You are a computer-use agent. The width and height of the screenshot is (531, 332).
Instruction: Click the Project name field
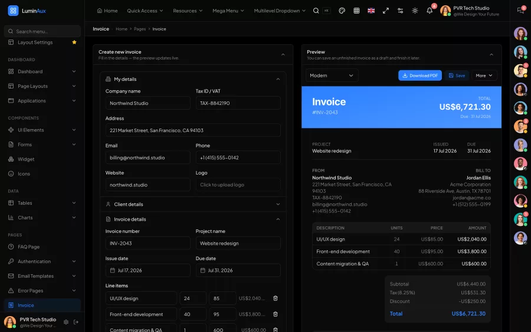tap(238, 244)
